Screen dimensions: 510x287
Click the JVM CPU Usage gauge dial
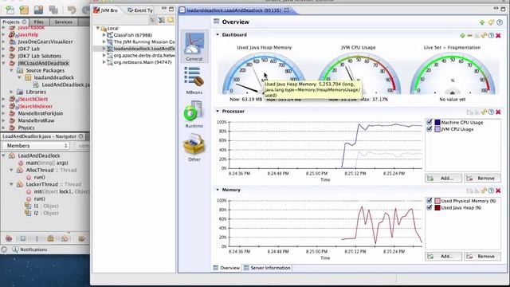tap(359, 74)
